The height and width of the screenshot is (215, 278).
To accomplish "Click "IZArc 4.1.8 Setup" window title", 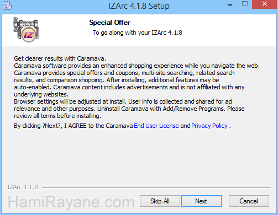I will (139, 6).
